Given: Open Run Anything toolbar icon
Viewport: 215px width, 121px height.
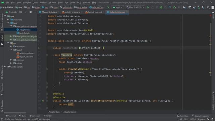Looking at the screenshot, I should click(x=190, y=7).
